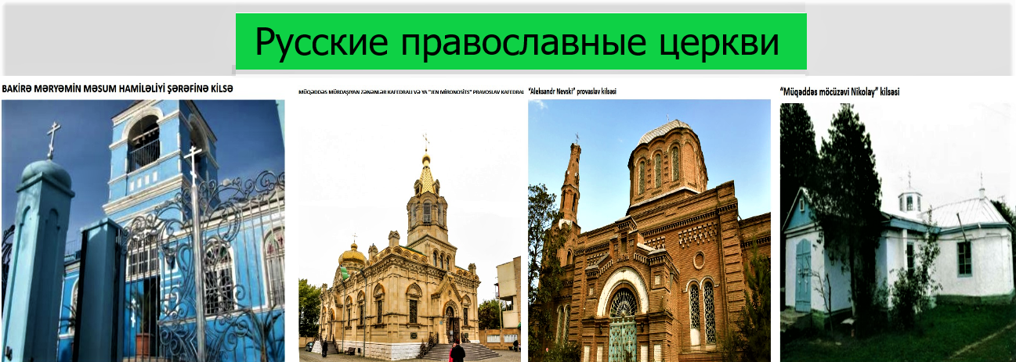This screenshot has height=362, width=1016.
Task: Click the arched belfry opening of blue church
Action: (143, 143)
